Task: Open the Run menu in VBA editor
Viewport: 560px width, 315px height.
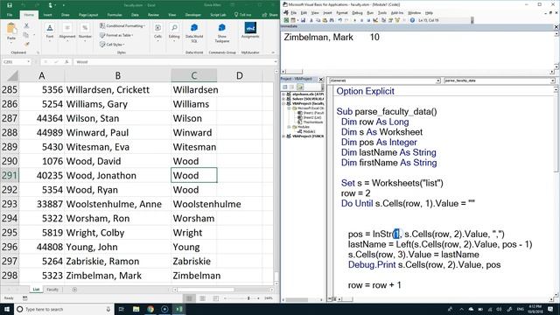Action: tap(370, 13)
